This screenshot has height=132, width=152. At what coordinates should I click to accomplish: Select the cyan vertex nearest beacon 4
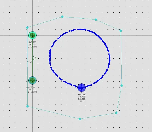(27, 28)
